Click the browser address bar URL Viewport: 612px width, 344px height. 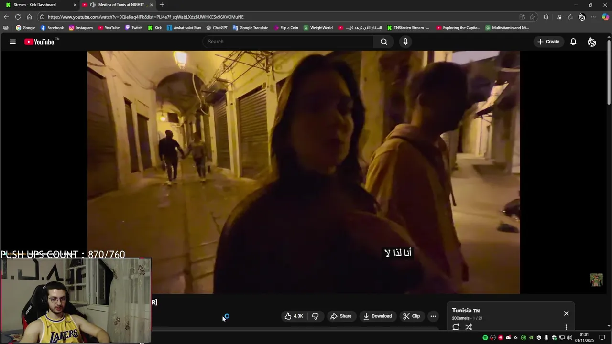click(145, 17)
